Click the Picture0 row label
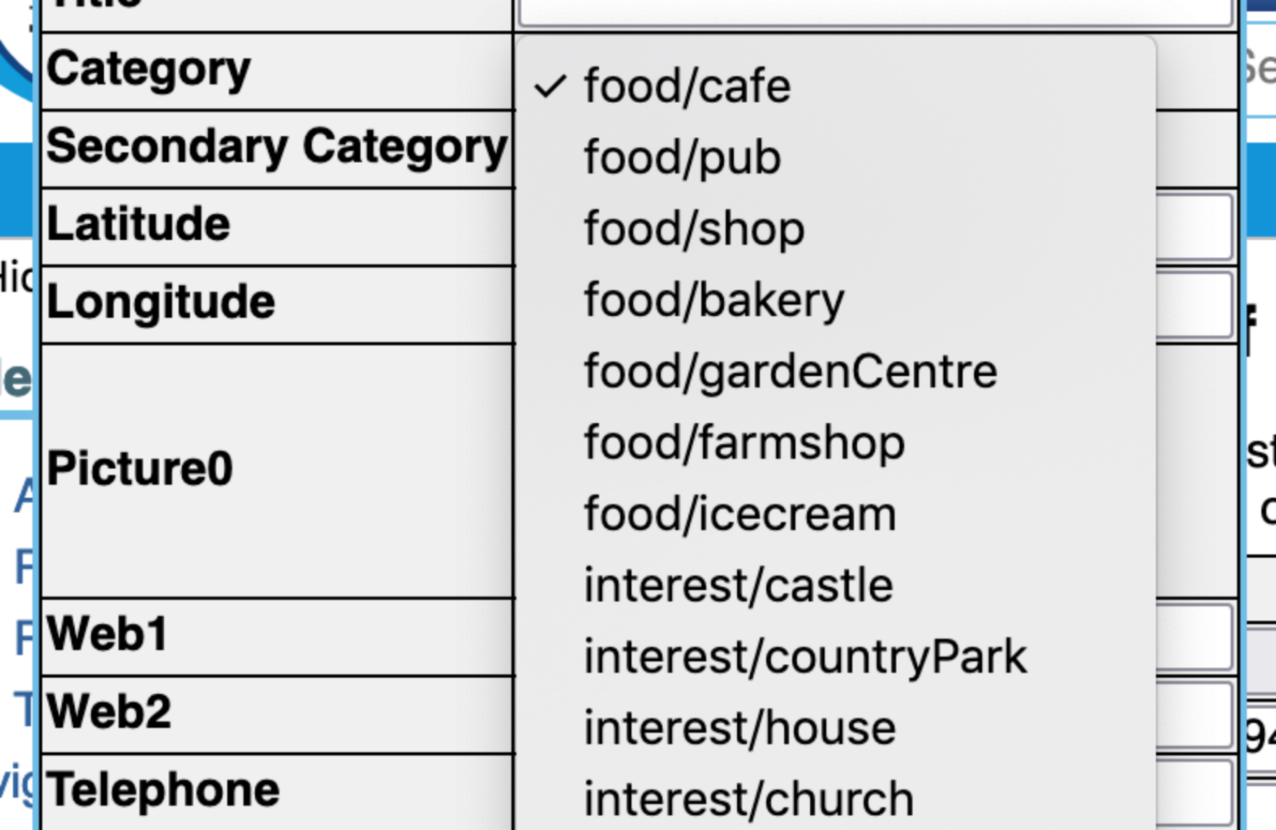Screen dimensions: 1276x830 (139, 468)
